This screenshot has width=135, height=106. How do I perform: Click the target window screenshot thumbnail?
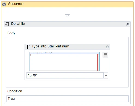pyautogui.click(x=64, y=61)
